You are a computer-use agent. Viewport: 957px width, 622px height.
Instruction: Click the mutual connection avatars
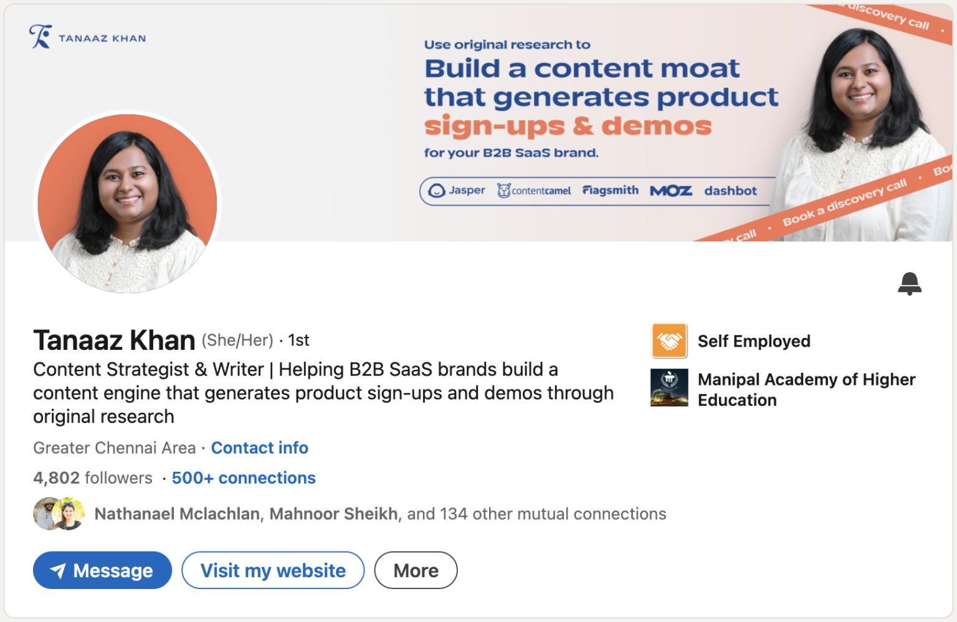(59, 513)
